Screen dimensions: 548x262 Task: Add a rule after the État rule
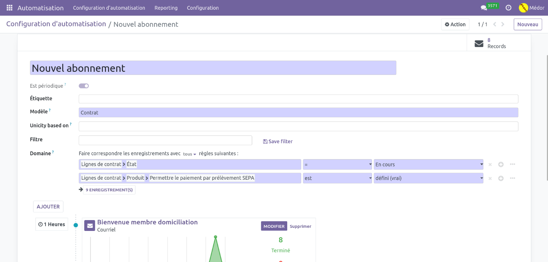coord(501,165)
